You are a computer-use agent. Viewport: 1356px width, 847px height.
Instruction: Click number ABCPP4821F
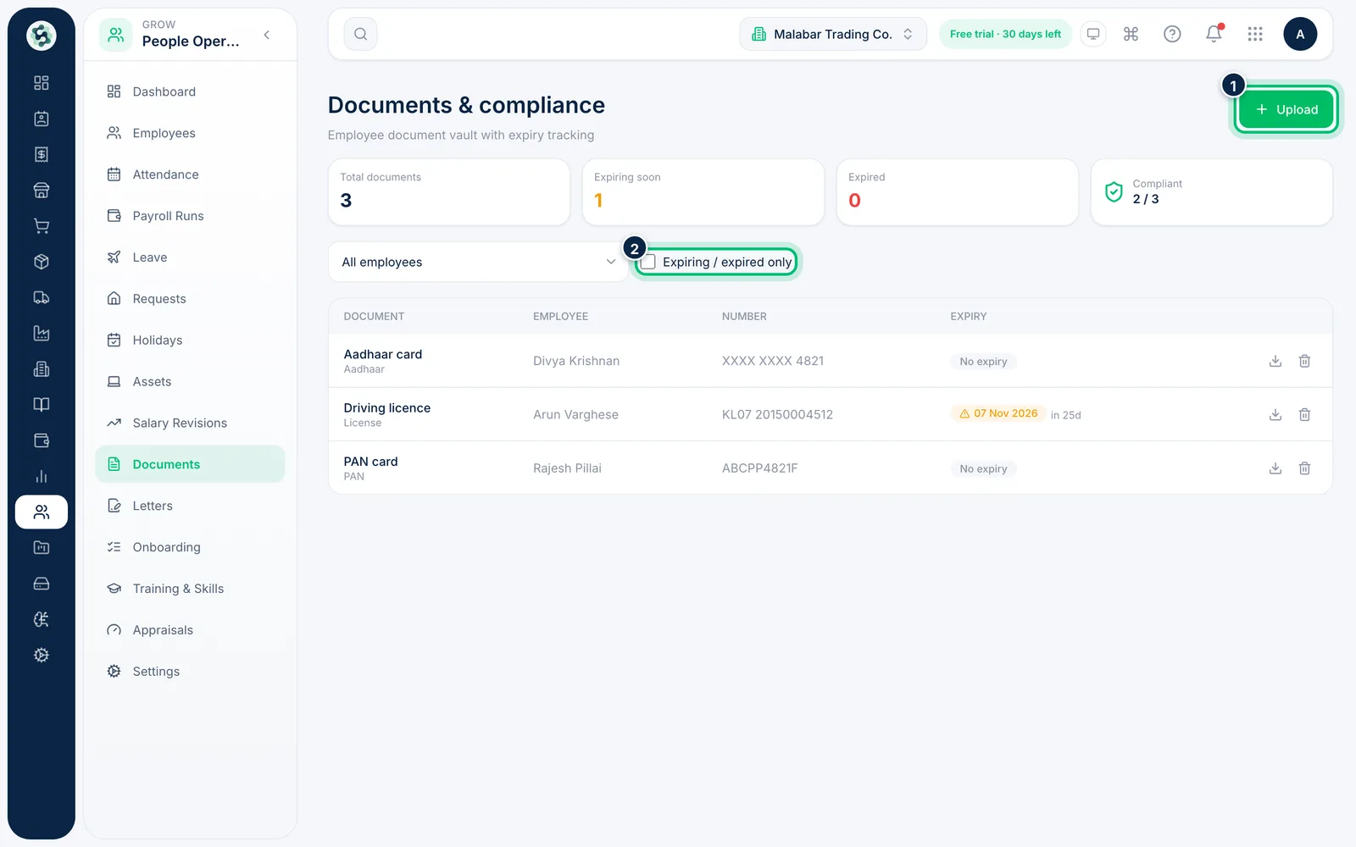point(759,468)
